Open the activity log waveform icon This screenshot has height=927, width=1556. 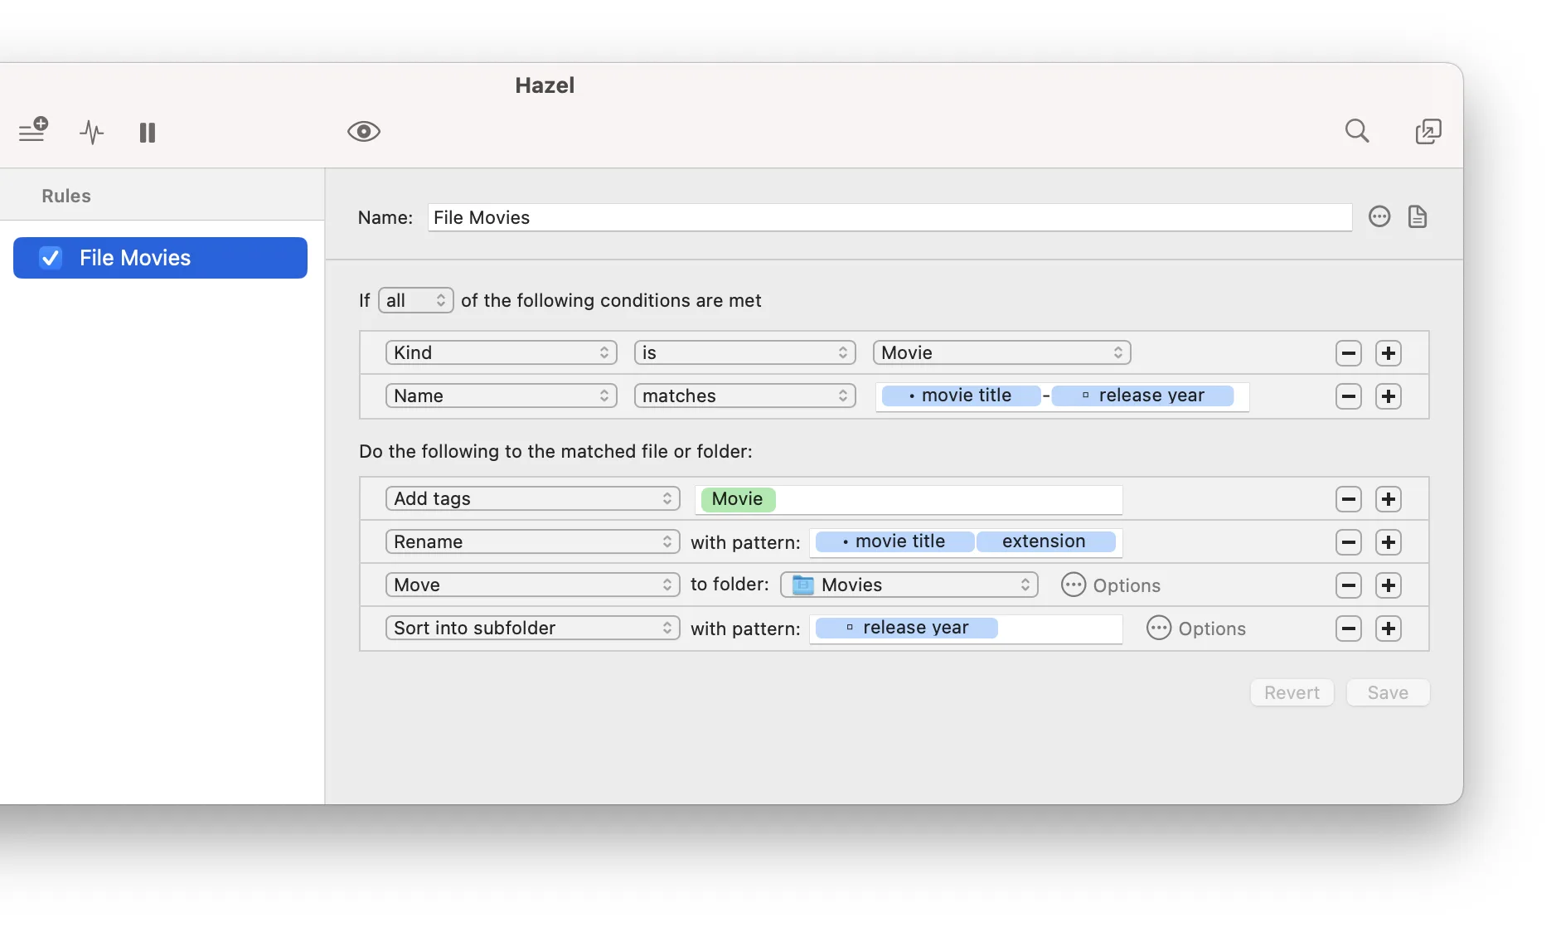[91, 132]
